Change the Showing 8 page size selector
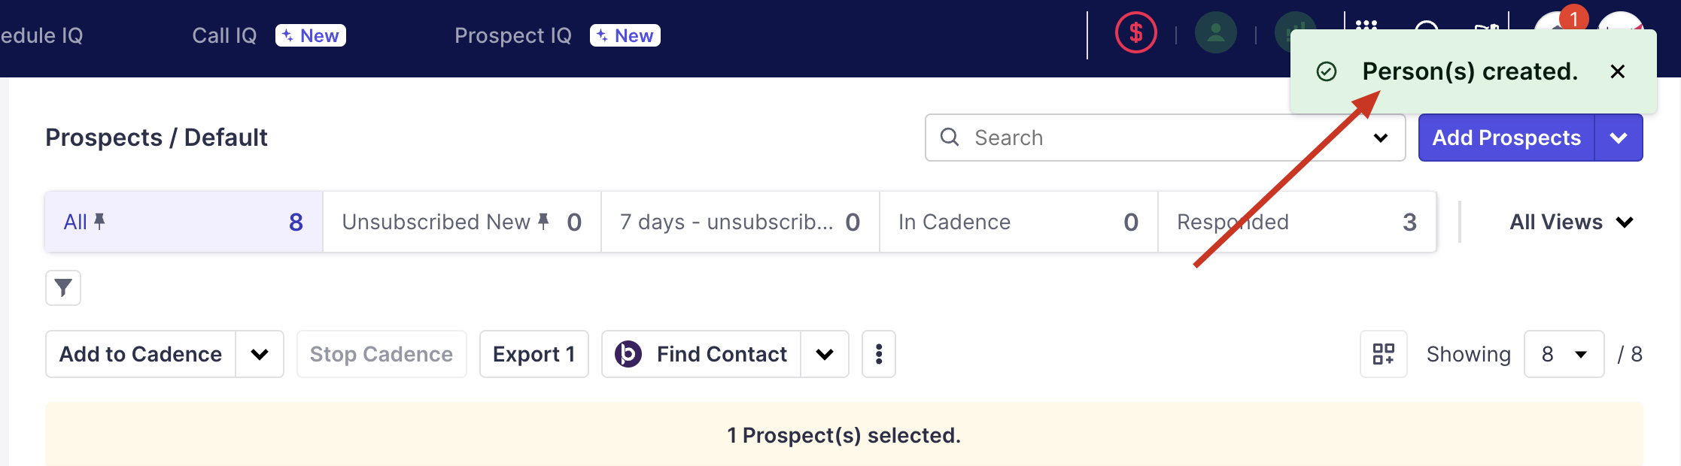Image resolution: width=1681 pixels, height=466 pixels. pyautogui.click(x=1564, y=354)
